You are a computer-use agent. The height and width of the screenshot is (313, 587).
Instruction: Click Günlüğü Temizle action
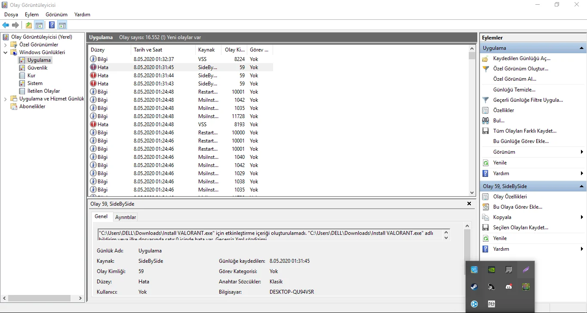coord(514,90)
